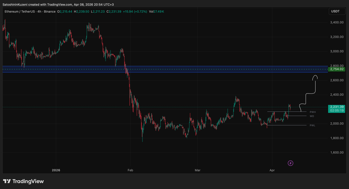Click the Mar label on time axis

pyautogui.click(x=198, y=170)
